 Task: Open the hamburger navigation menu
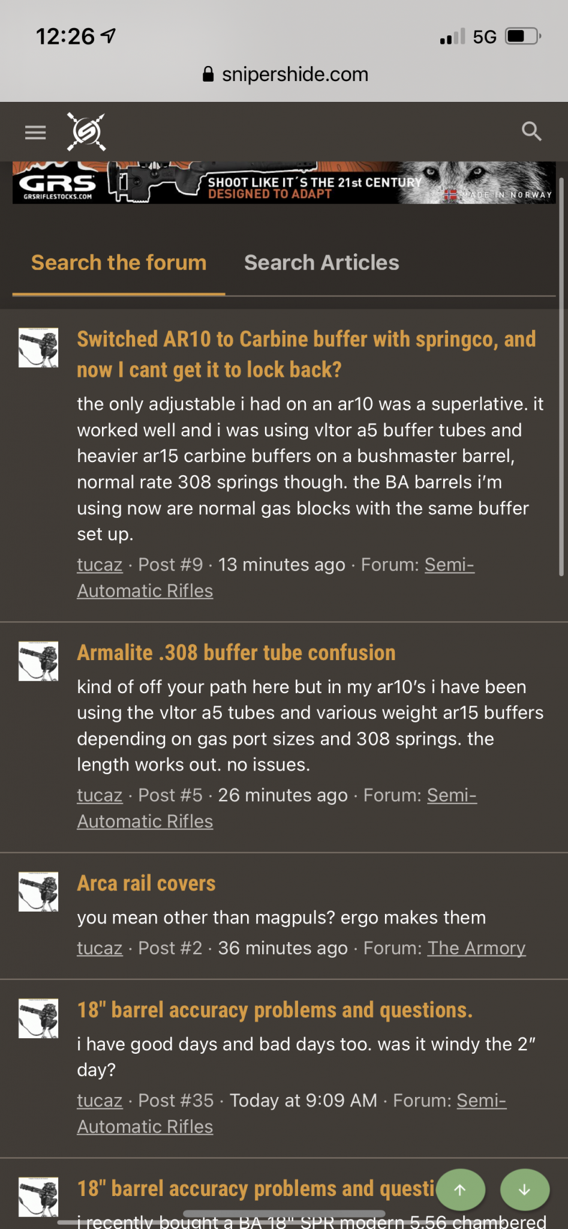(x=35, y=132)
